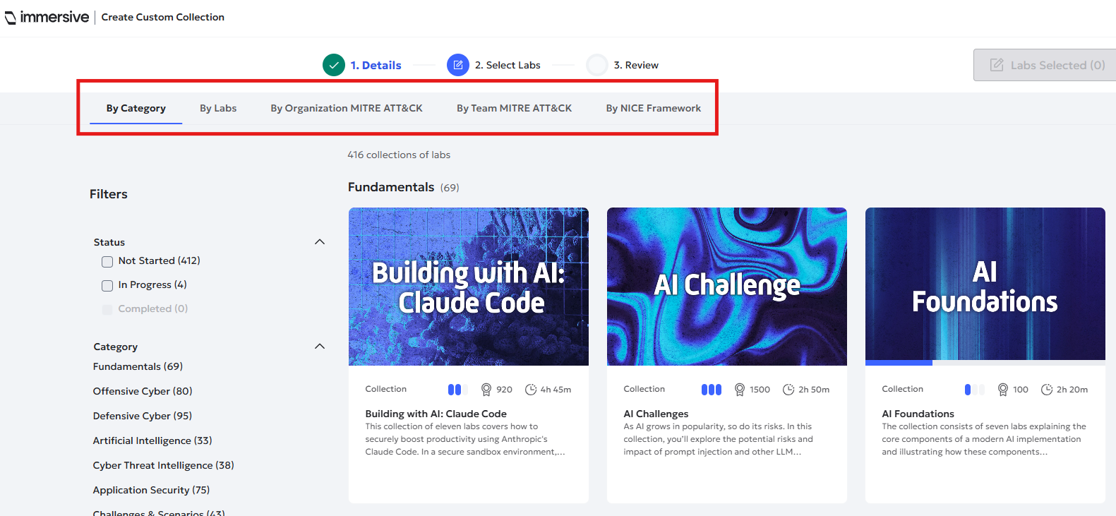Collapse the Category filter section
The width and height of the screenshot is (1116, 516).
(x=320, y=347)
